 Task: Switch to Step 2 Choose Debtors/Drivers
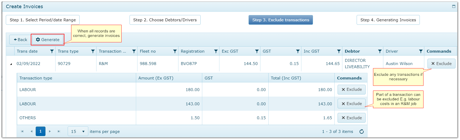tap(165, 20)
